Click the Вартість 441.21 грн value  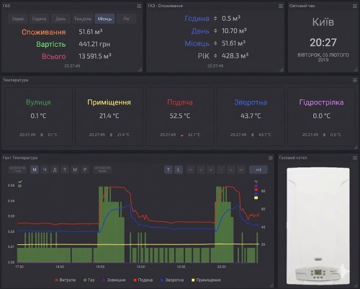(94, 44)
